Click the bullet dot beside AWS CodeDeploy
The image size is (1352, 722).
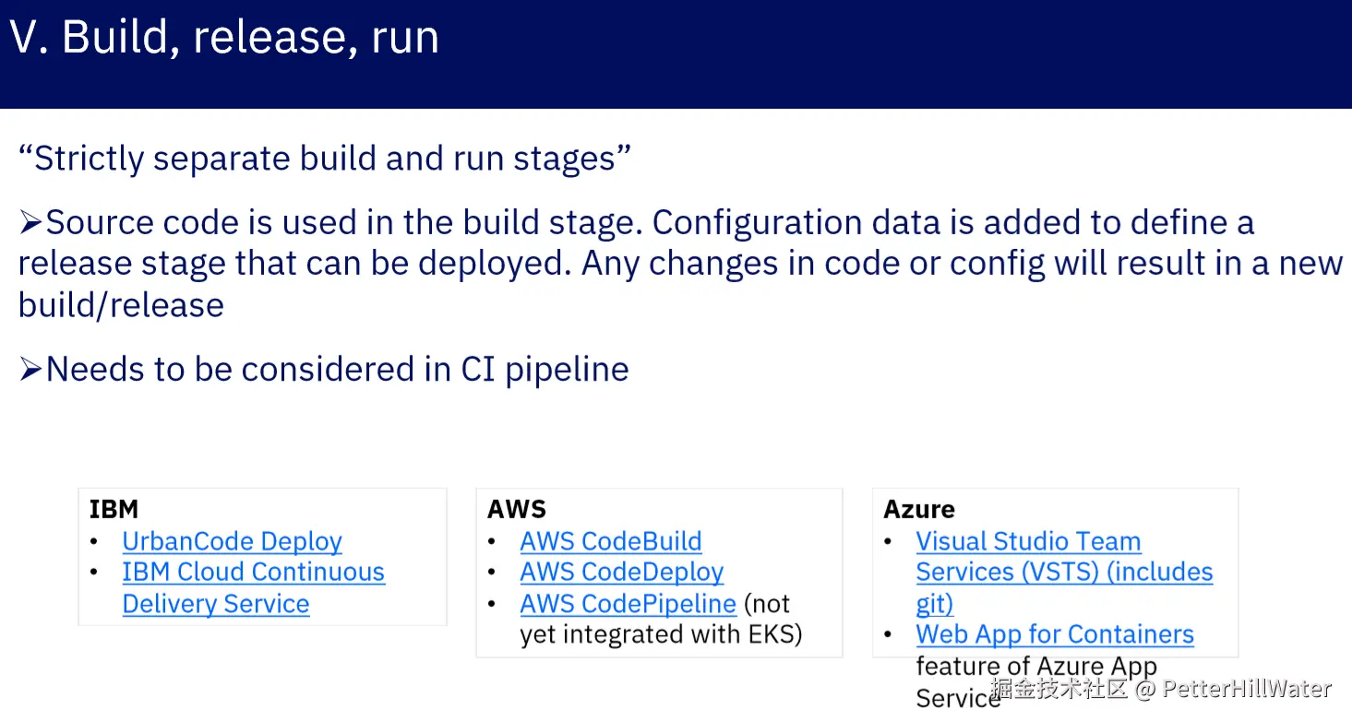(x=493, y=573)
